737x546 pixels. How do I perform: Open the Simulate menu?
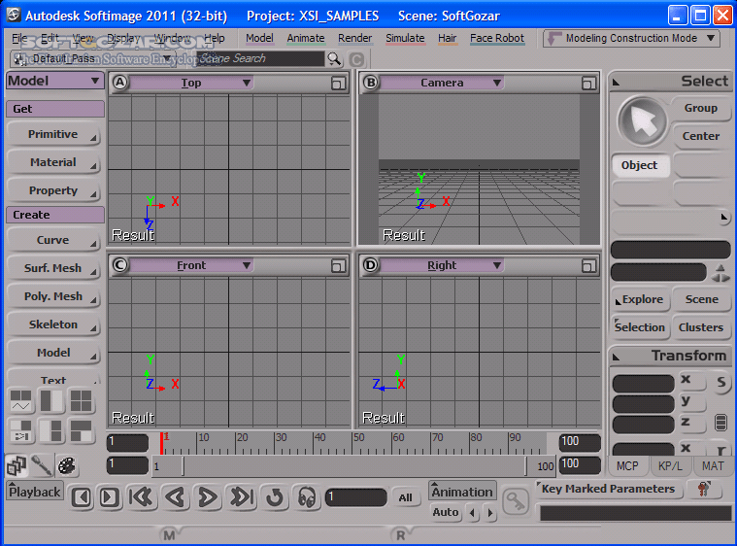click(x=405, y=38)
